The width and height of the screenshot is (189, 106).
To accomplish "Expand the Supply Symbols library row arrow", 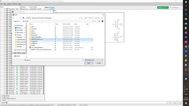I will (5, 90).
